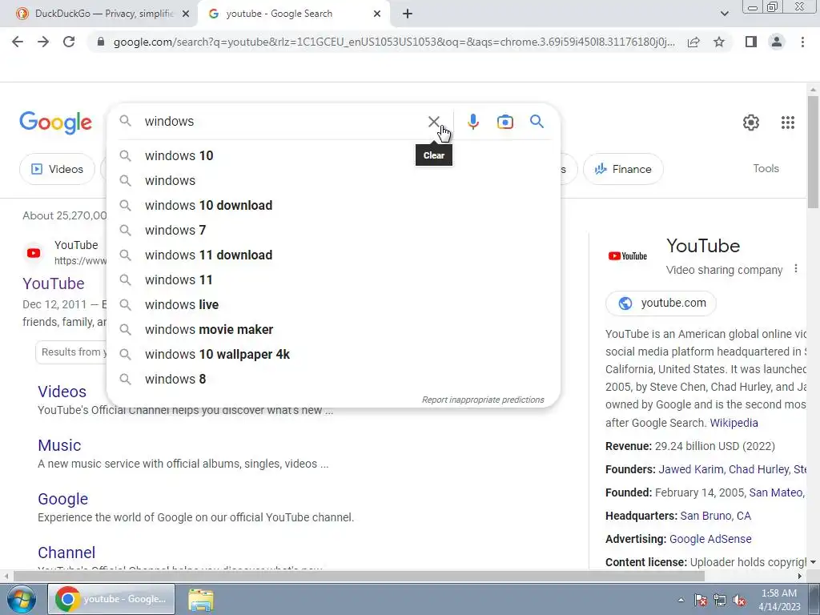This screenshot has width=820, height=615.
Task: Open search by image camera icon
Action: pos(504,122)
